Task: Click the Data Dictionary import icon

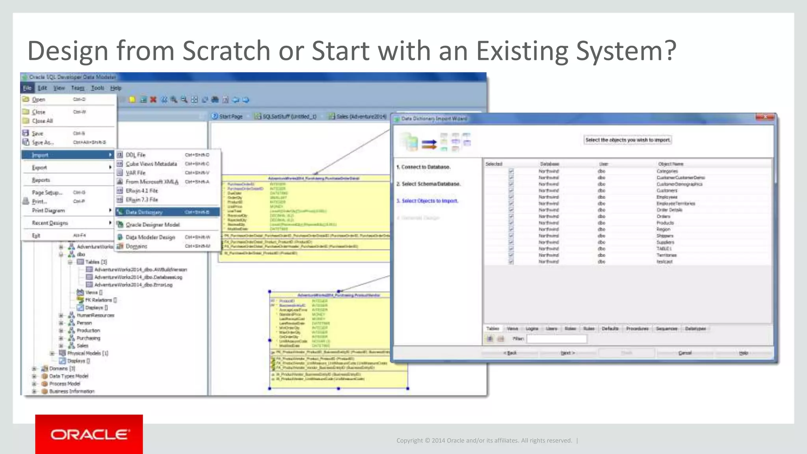Action: point(120,212)
